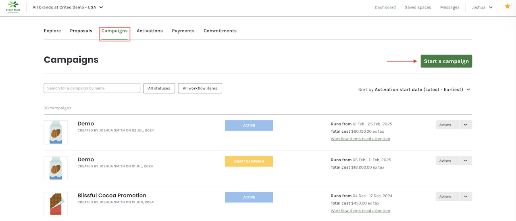Open Workflow items need attention link for first Demo

[360, 139]
